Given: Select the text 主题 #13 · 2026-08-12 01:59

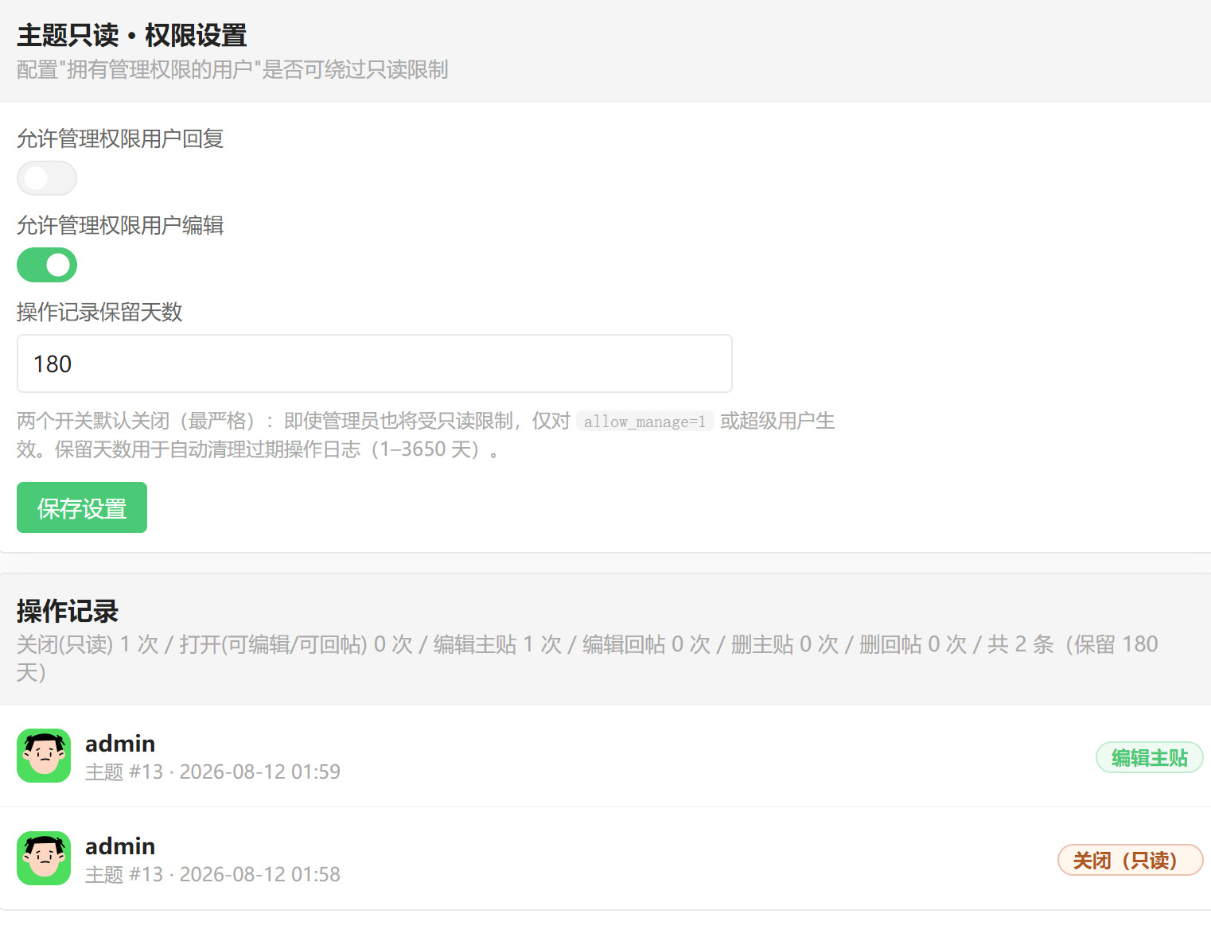Looking at the screenshot, I should 212,772.
